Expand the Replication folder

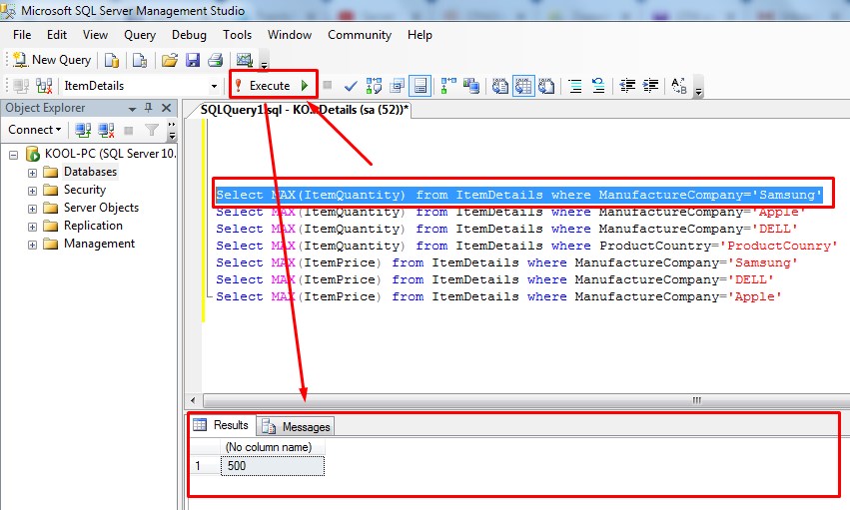tap(33, 227)
